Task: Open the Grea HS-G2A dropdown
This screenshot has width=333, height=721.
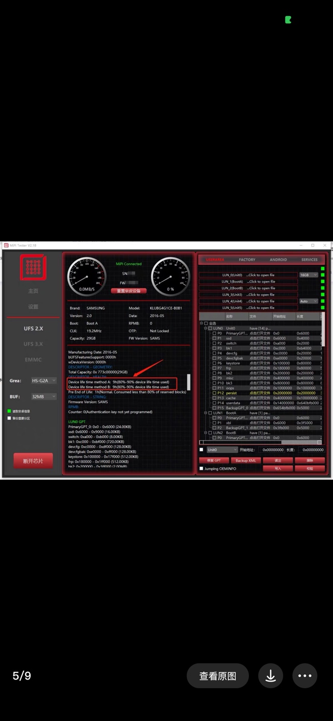Action: tap(44, 380)
